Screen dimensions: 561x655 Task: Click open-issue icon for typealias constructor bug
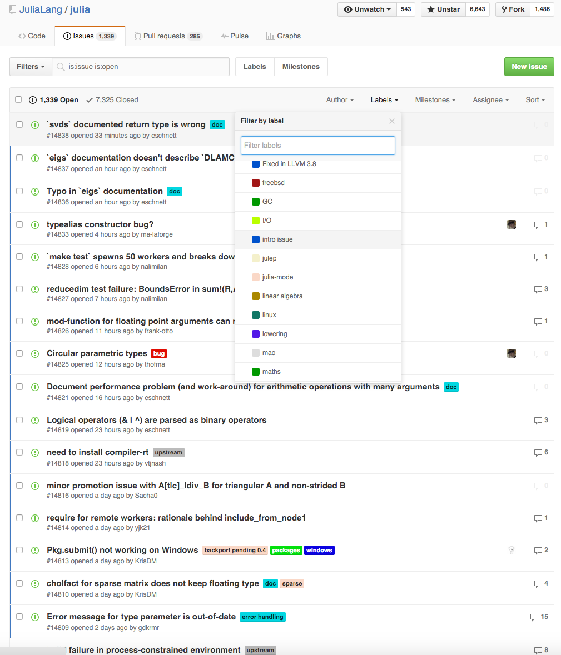coord(35,225)
